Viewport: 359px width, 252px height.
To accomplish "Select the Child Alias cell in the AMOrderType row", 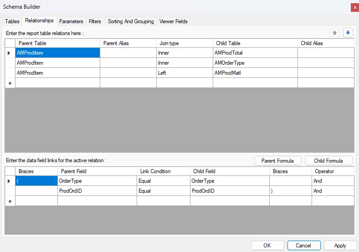I will point(326,63).
